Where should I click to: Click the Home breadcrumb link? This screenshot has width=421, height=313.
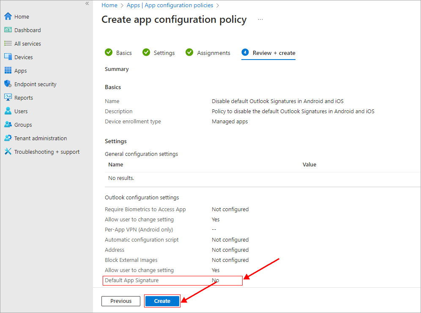(109, 5)
